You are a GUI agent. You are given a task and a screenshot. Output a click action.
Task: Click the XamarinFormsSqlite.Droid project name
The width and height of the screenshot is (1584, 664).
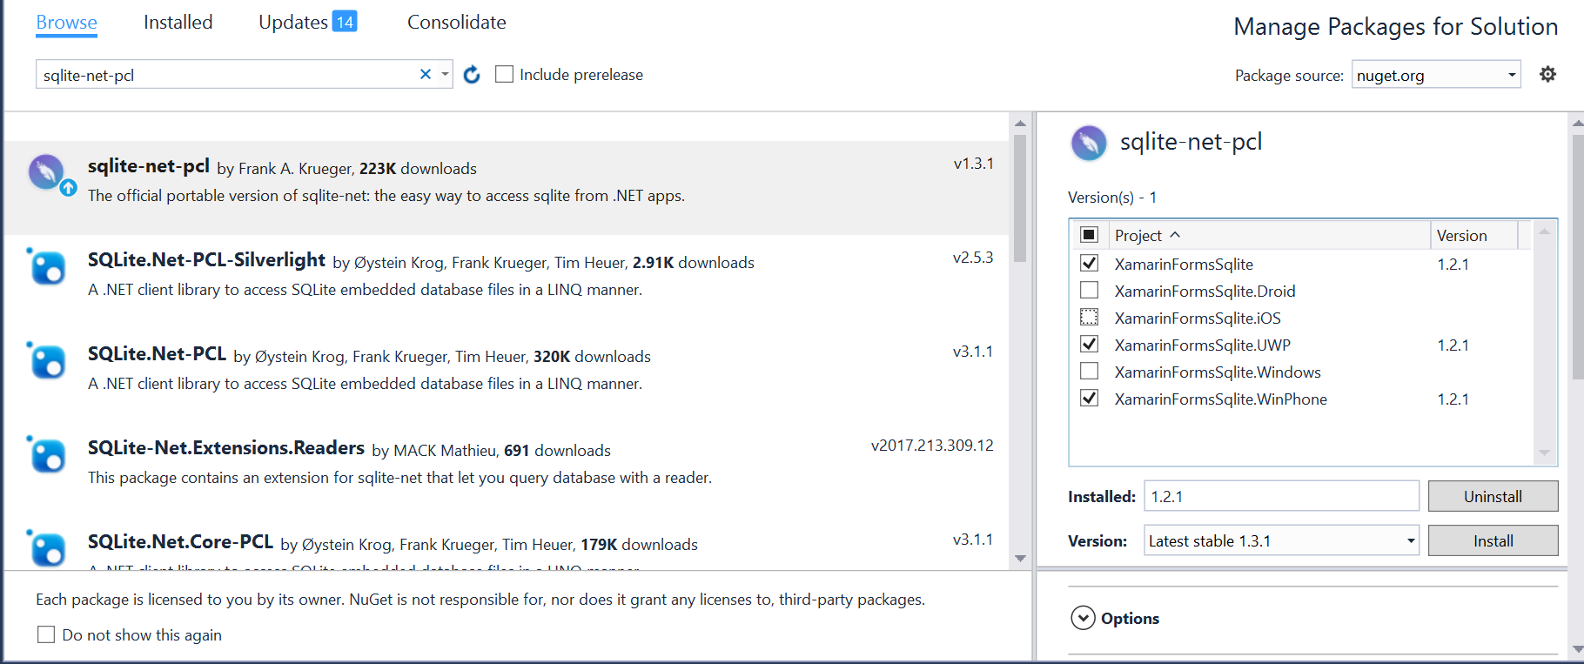click(x=1205, y=291)
